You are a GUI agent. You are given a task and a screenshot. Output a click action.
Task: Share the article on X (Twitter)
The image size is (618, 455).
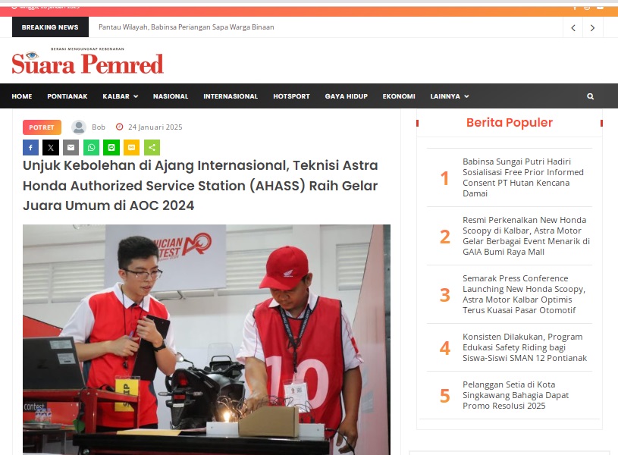pyautogui.click(x=51, y=148)
